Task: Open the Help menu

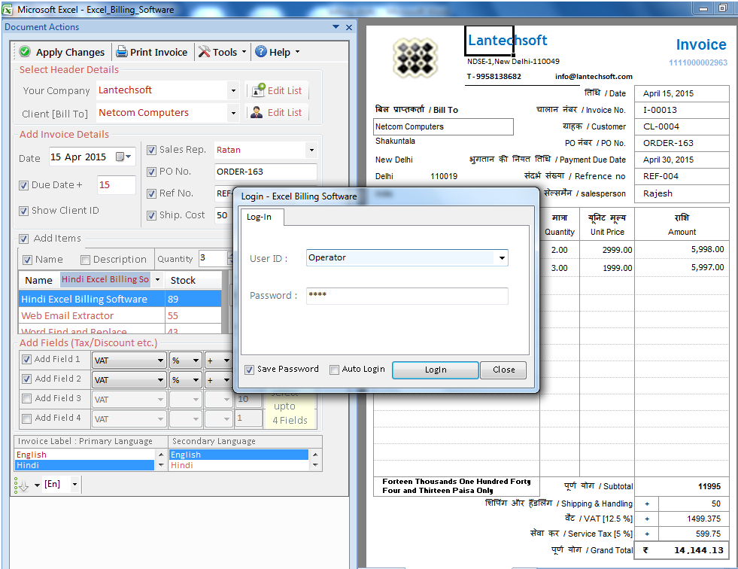Action: coord(278,52)
